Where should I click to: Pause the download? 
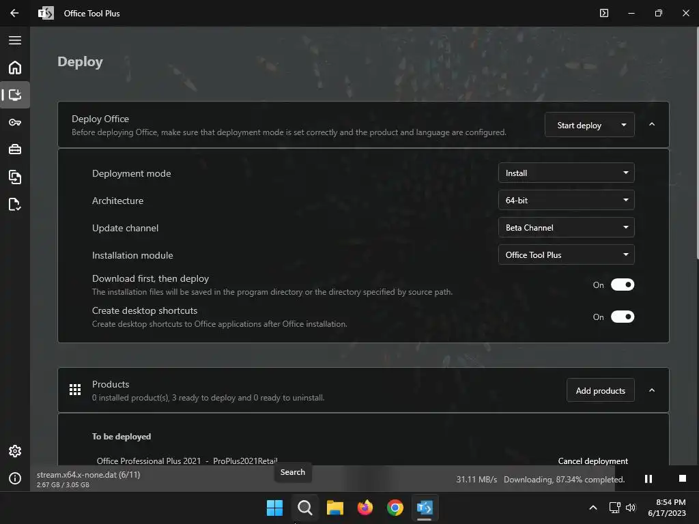648,478
